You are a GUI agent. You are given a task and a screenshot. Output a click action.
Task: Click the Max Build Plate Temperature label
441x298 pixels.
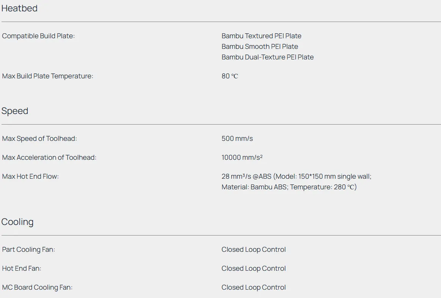47,76
